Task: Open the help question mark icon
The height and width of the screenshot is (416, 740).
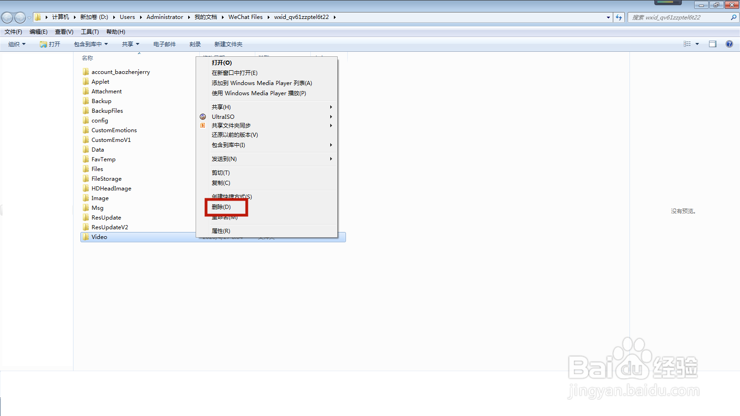Action: (x=729, y=44)
